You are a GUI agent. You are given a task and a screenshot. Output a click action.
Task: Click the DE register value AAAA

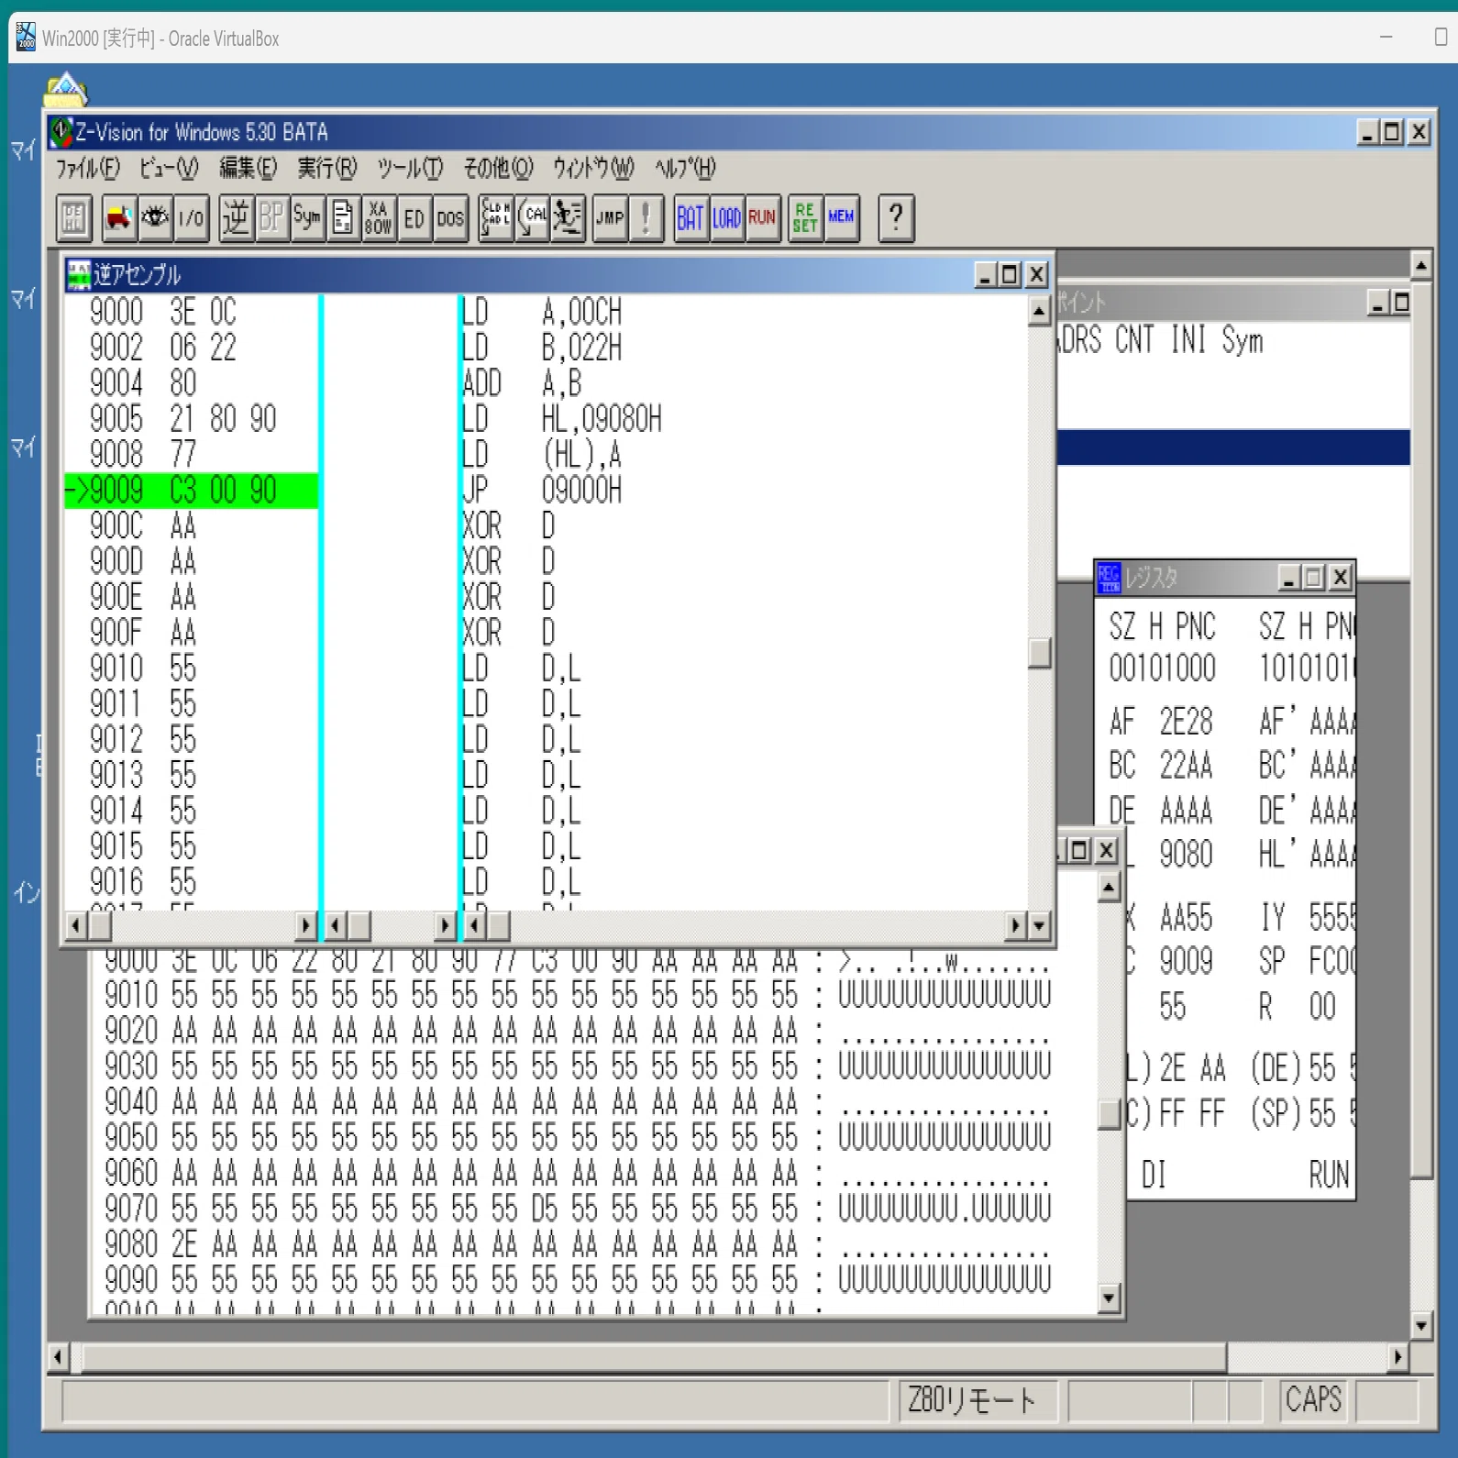click(x=1186, y=811)
